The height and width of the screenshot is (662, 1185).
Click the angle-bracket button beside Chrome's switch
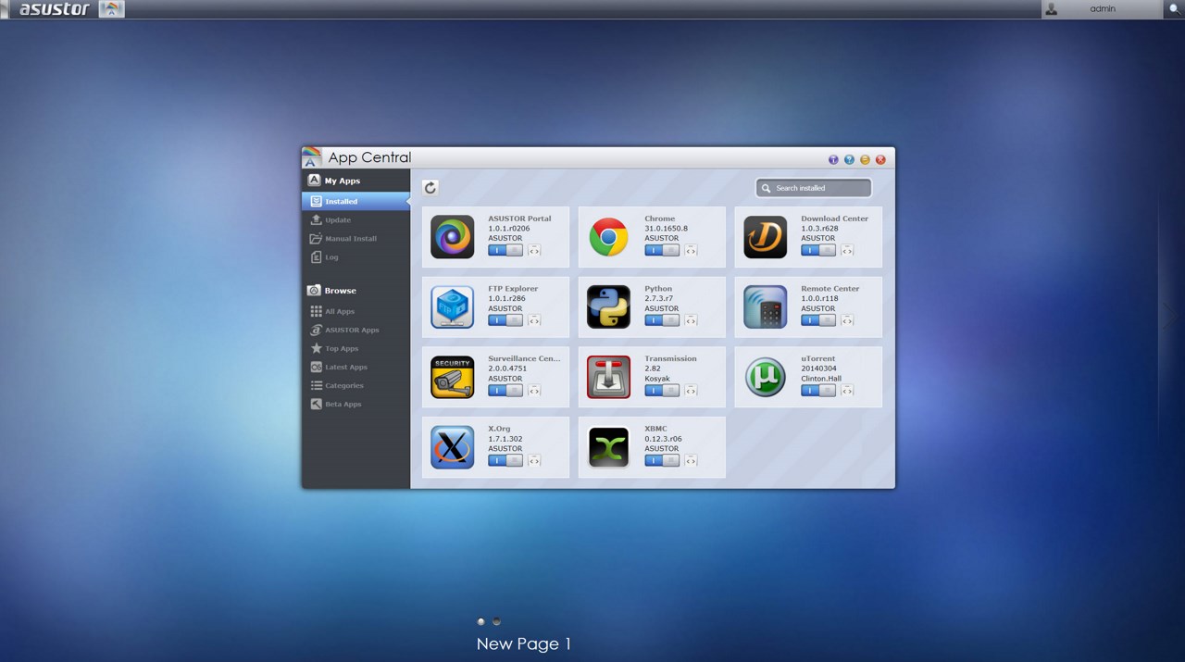click(x=691, y=250)
